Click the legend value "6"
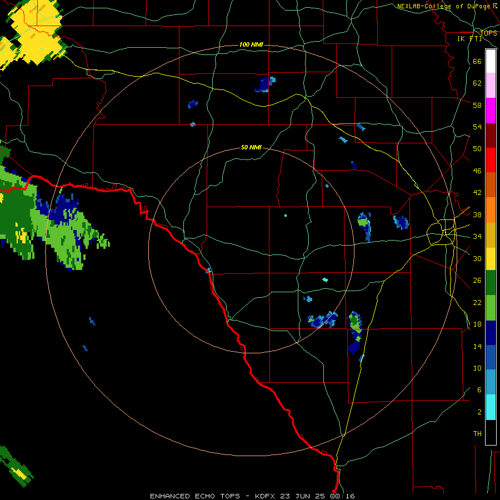500x500 pixels. coord(479,389)
